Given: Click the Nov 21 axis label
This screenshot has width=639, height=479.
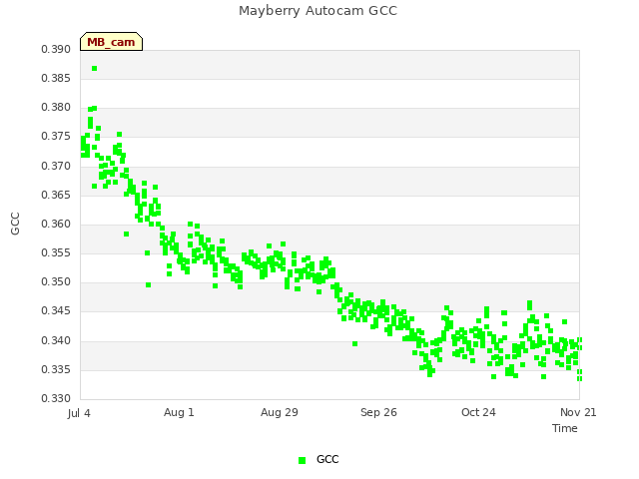Looking at the screenshot, I should pos(578,412).
